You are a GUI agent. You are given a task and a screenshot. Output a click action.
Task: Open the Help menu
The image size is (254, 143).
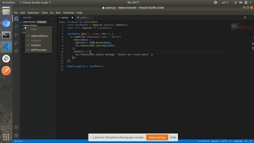click(79, 13)
